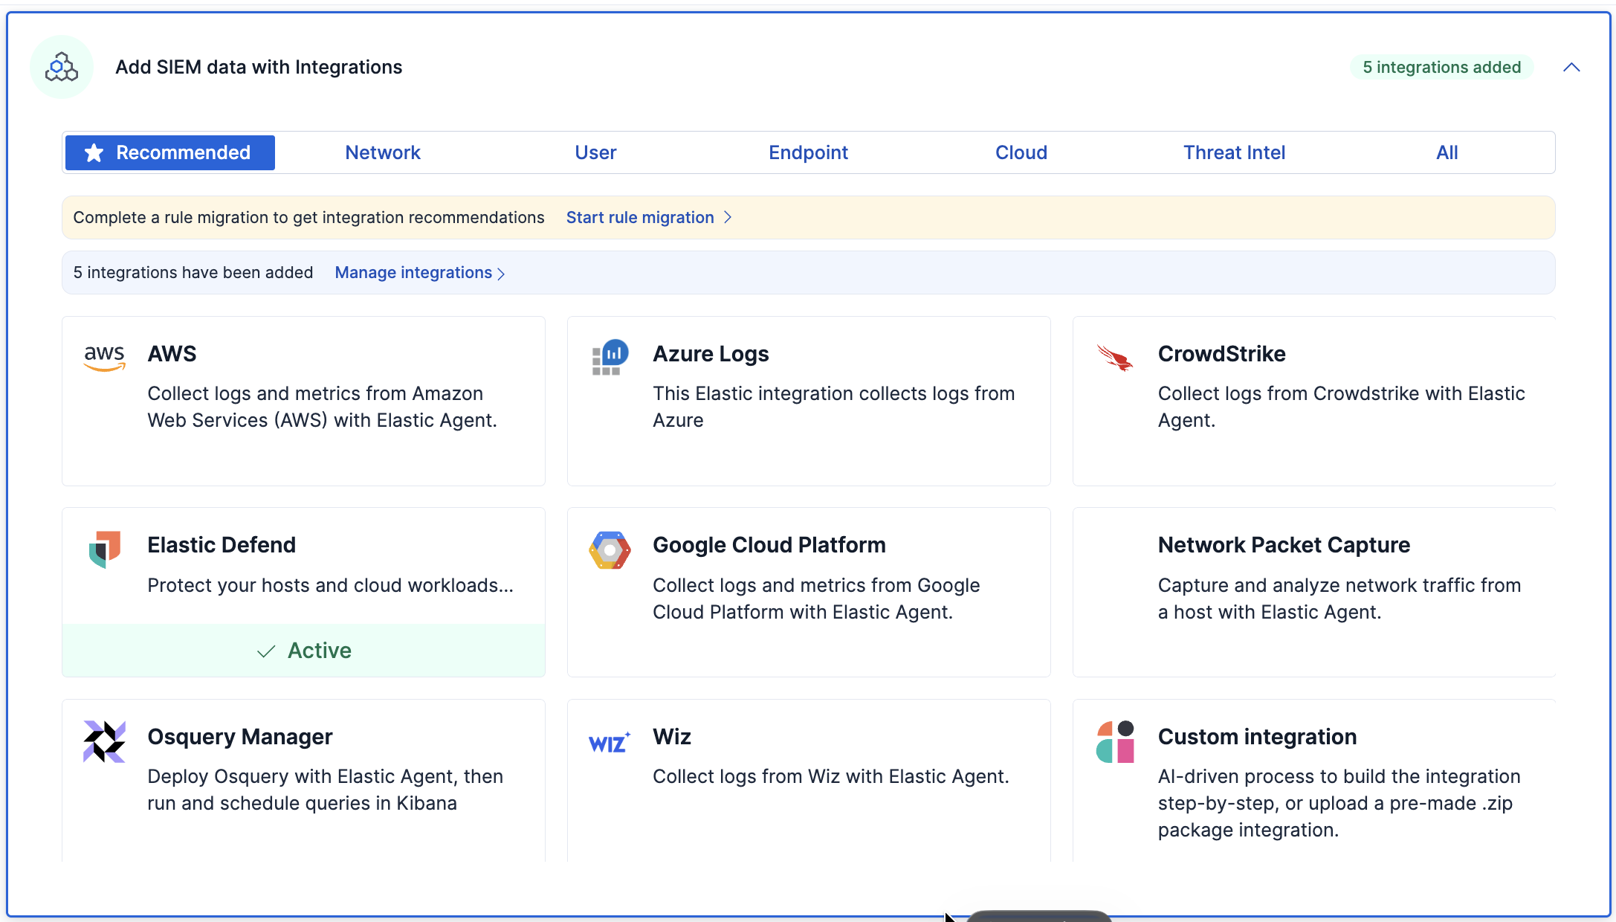This screenshot has height=922, width=1616.
Task: Click the integrations hexagon icon in header
Action: [x=62, y=67]
